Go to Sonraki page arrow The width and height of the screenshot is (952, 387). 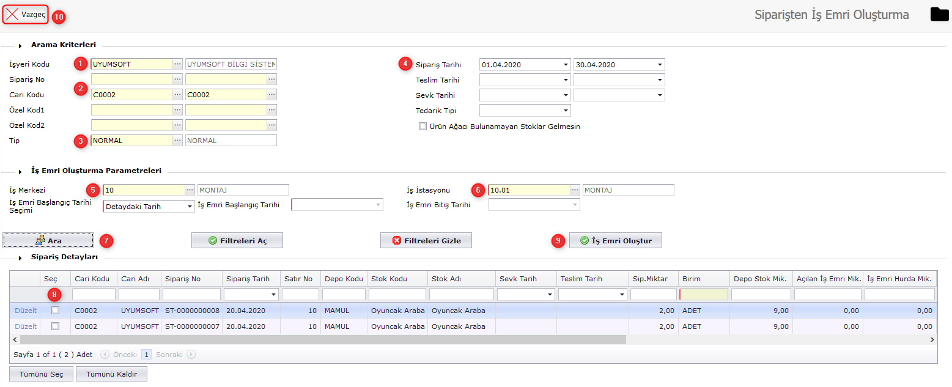[x=191, y=354]
